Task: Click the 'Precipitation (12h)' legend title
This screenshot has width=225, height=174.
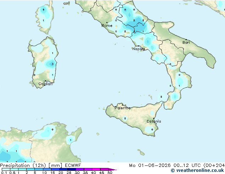Action: pyautogui.click(x=23, y=165)
